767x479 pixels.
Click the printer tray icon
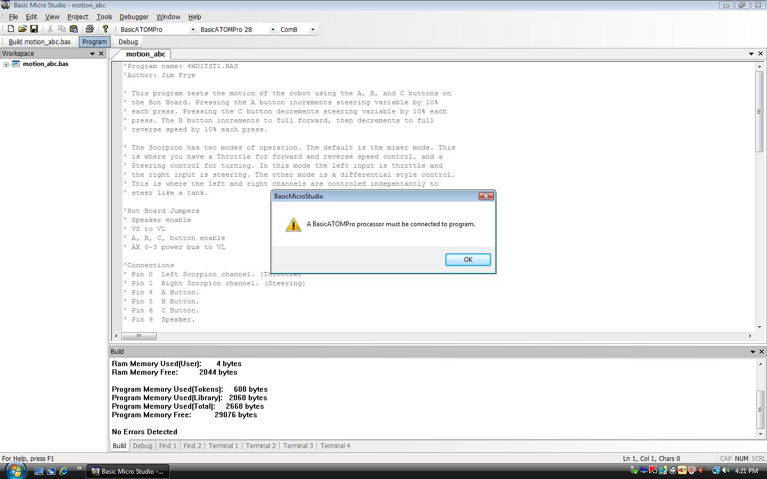point(673,470)
